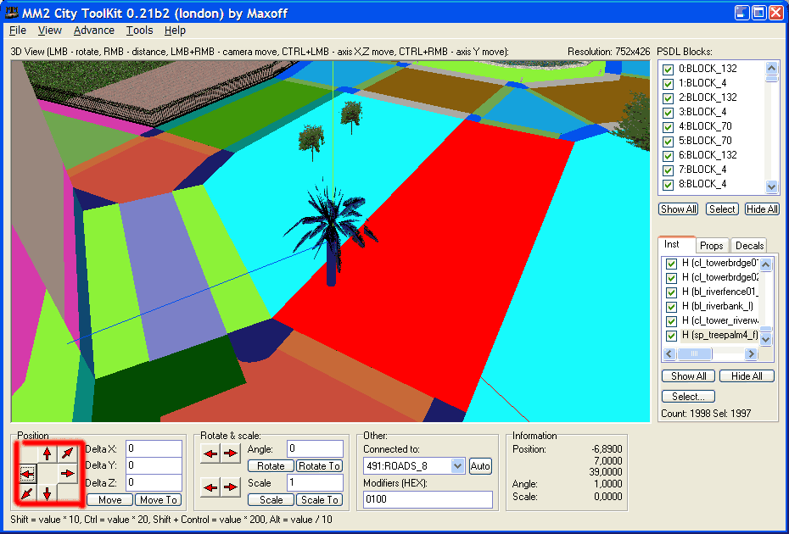This screenshot has height=534, width=789.
Task: Open the Advance menu
Action: (93, 31)
